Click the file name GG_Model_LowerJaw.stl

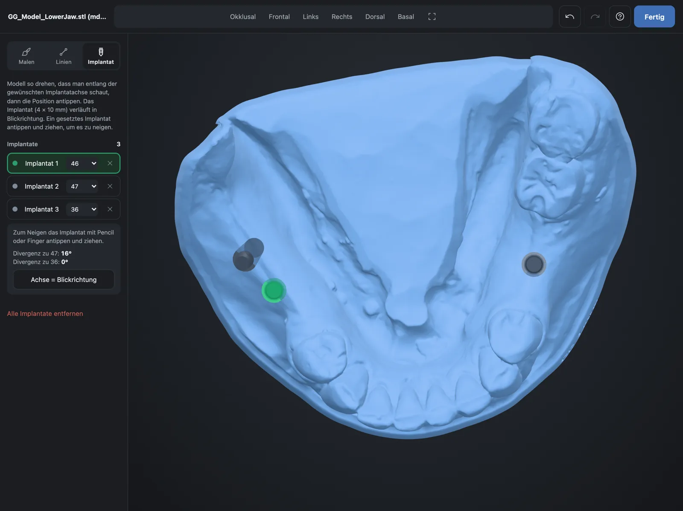click(57, 17)
